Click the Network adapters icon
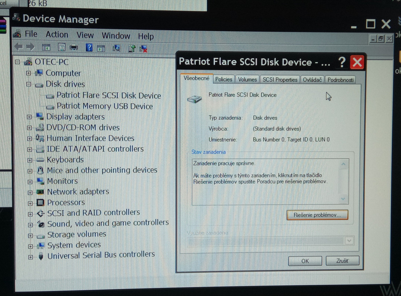The image size is (401, 296). (40, 192)
